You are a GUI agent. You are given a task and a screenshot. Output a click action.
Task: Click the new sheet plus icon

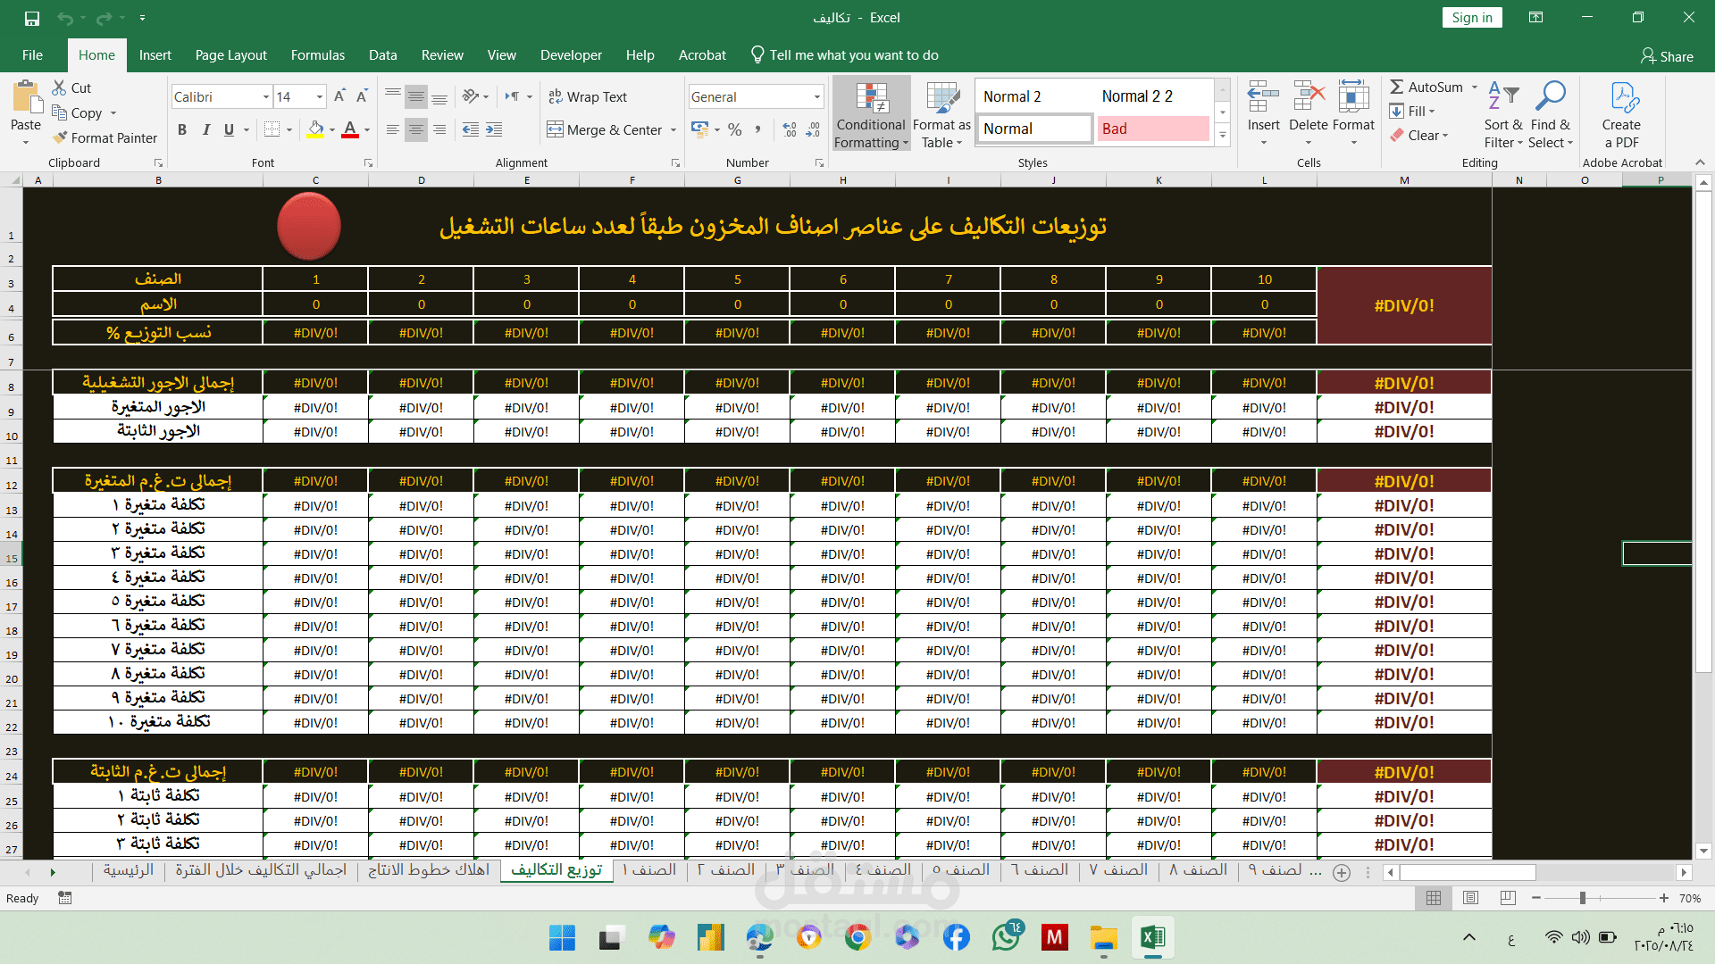point(1342,873)
